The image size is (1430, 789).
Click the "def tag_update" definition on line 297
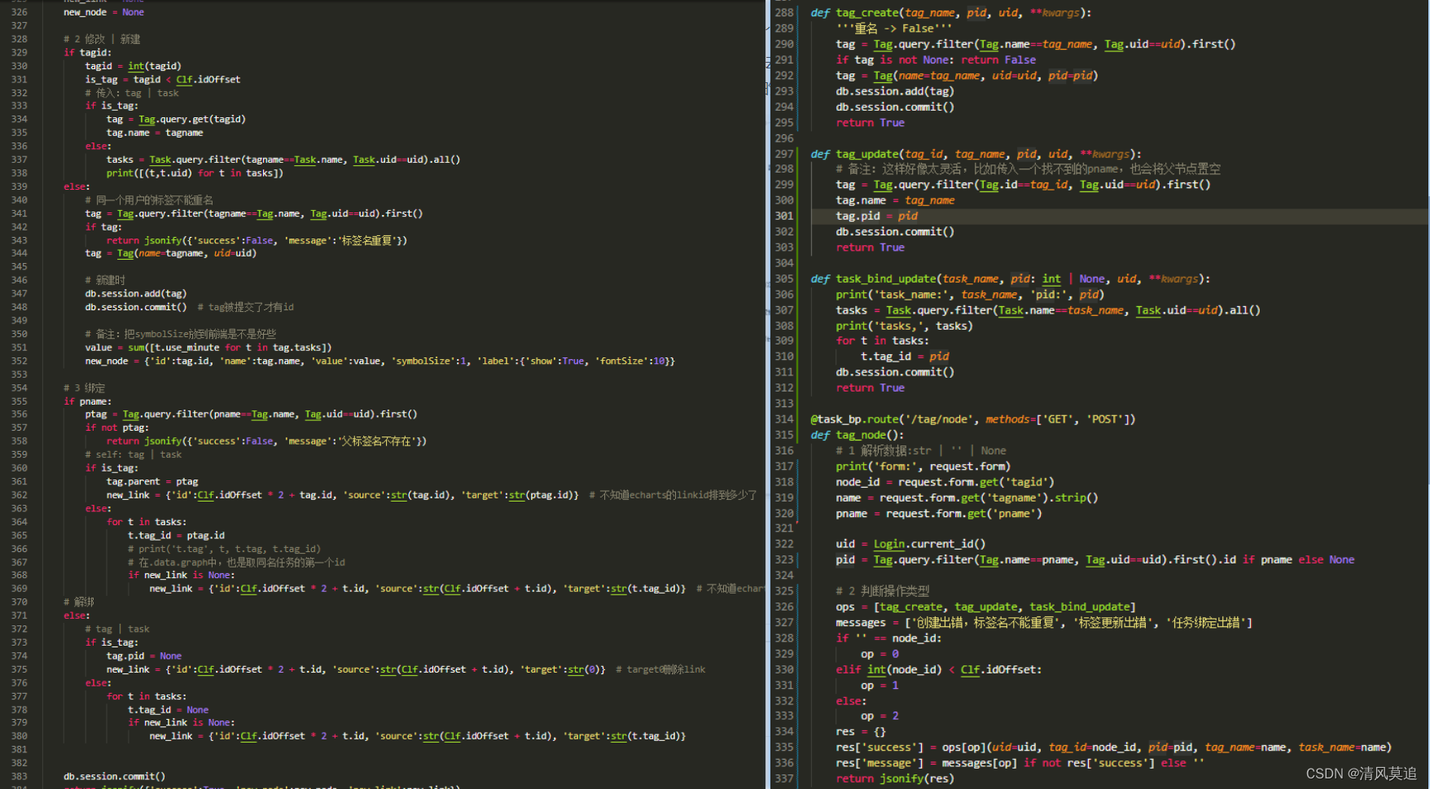pos(974,154)
